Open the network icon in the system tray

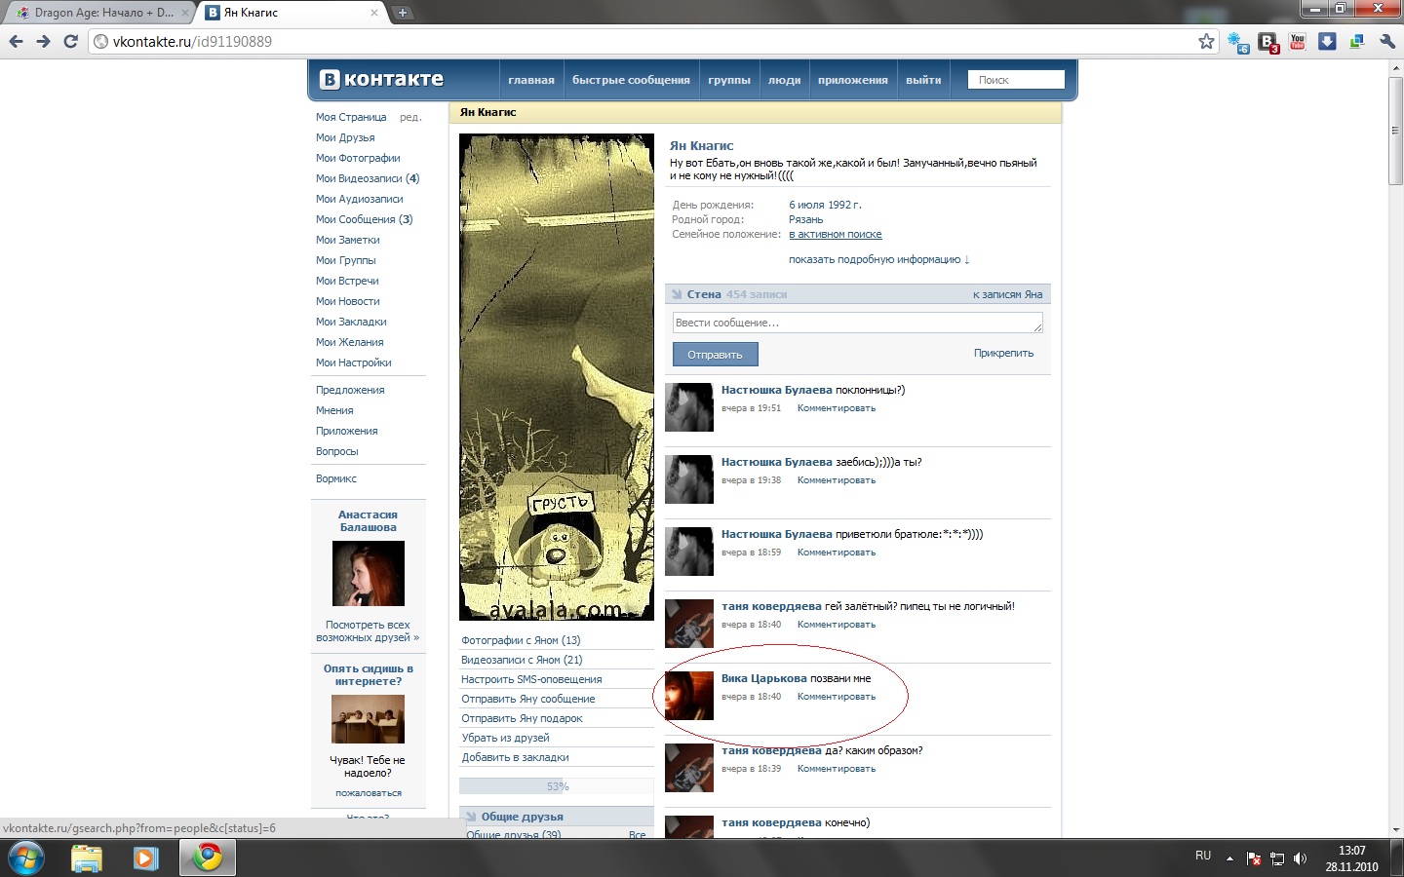click(1277, 858)
